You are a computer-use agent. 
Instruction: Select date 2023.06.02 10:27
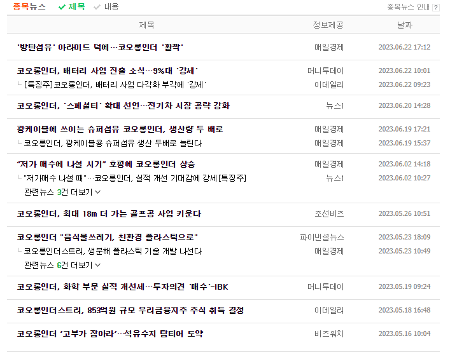(404, 178)
